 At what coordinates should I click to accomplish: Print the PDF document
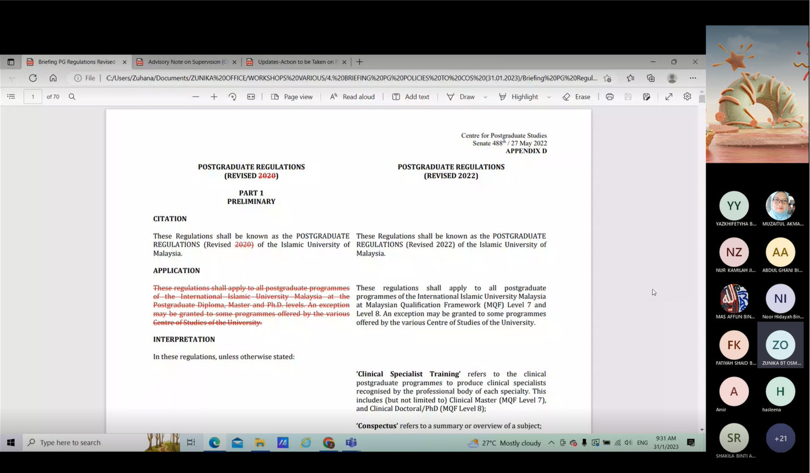pyautogui.click(x=609, y=96)
